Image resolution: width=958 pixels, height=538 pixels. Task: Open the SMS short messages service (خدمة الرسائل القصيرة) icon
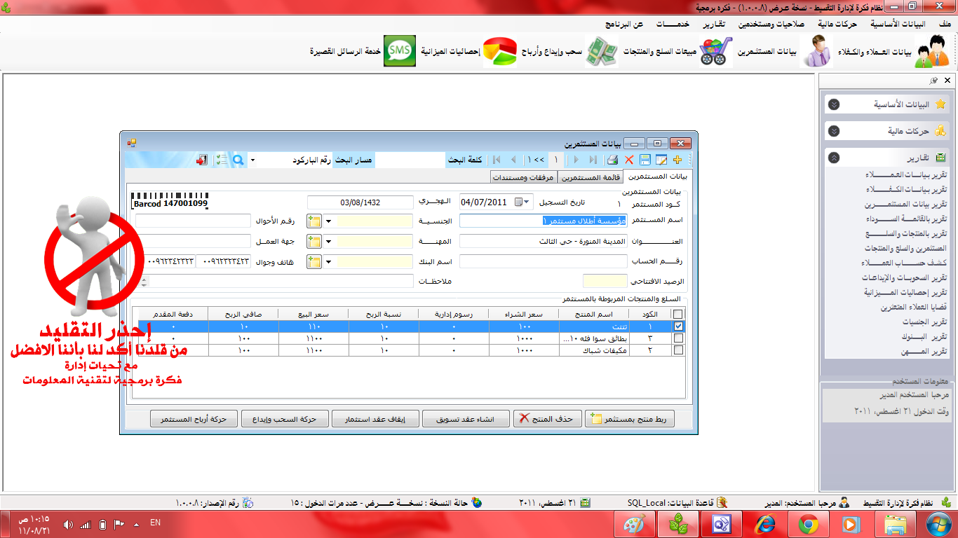click(x=400, y=52)
